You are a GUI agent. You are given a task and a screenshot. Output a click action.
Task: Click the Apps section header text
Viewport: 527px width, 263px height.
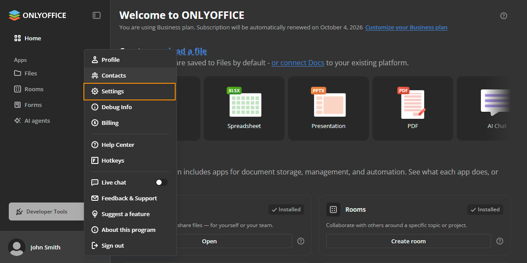pos(20,60)
